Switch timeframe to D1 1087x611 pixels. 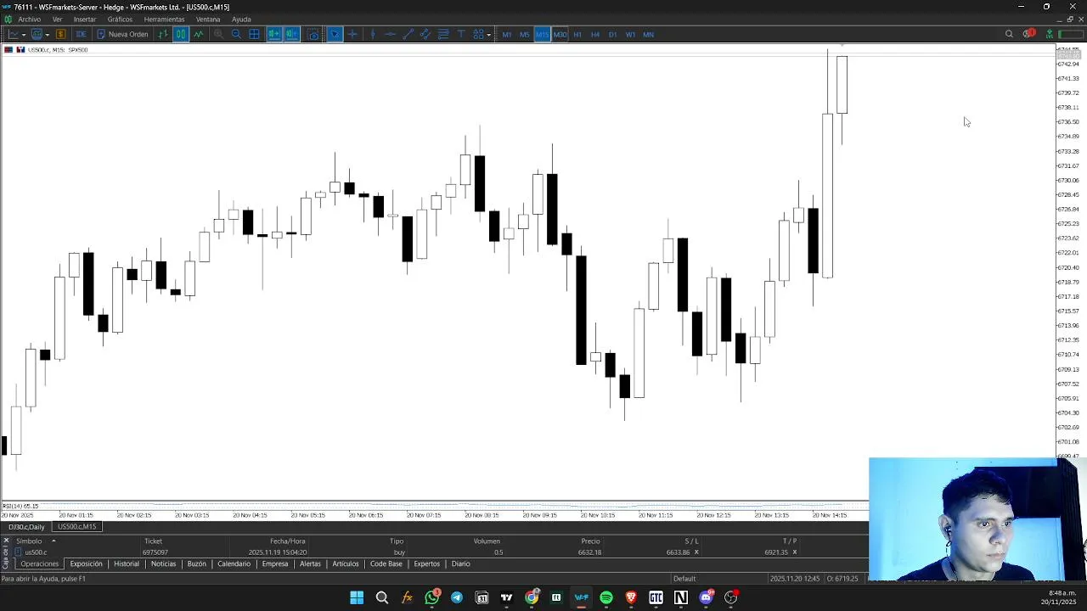pyautogui.click(x=613, y=34)
